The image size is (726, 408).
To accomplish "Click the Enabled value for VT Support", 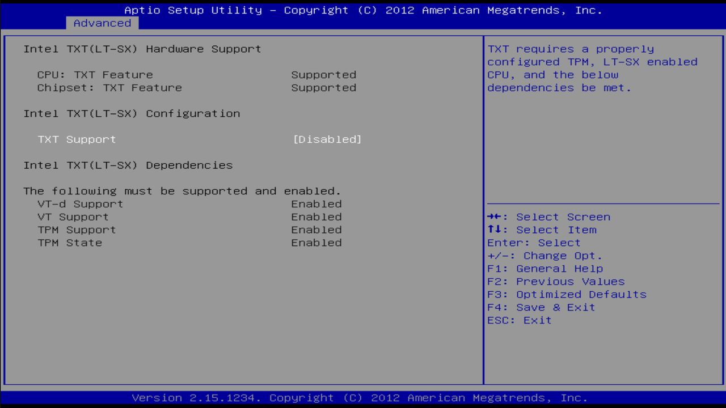I will coord(316,217).
